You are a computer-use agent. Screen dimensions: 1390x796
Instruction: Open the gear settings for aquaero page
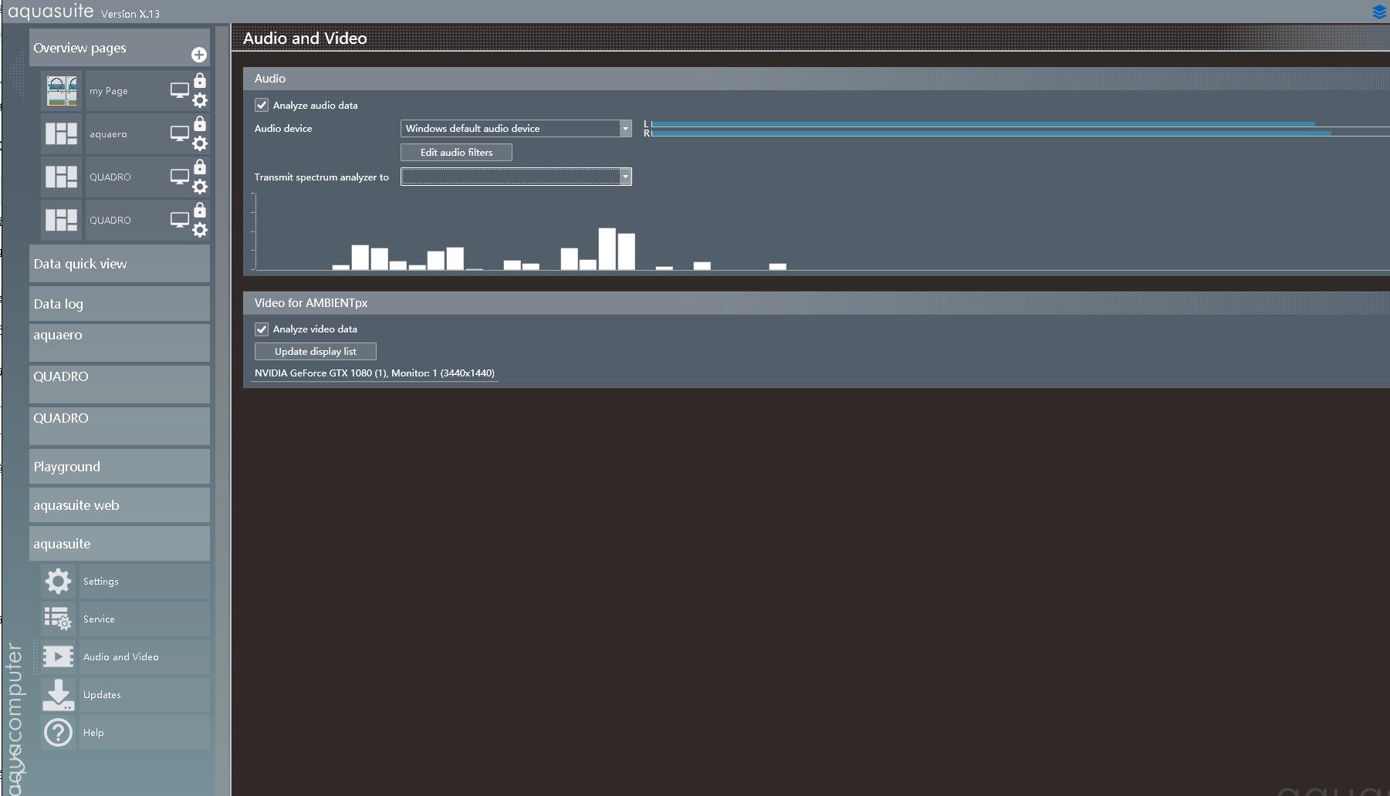coord(200,143)
